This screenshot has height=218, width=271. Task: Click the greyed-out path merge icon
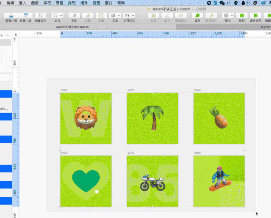pos(211,16)
